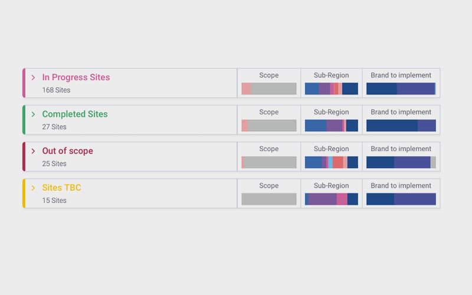Click Sub-Region header in In Progress row
The height and width of the screenshot is (295, 472).
pyautogui.click(x=331, y=76)
